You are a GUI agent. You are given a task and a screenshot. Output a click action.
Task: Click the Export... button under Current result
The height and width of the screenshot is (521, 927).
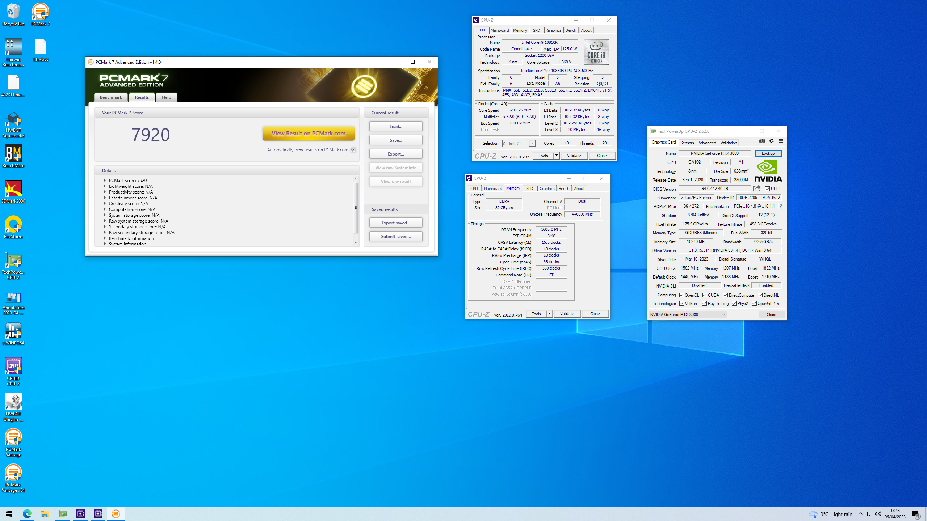[396, 154]
